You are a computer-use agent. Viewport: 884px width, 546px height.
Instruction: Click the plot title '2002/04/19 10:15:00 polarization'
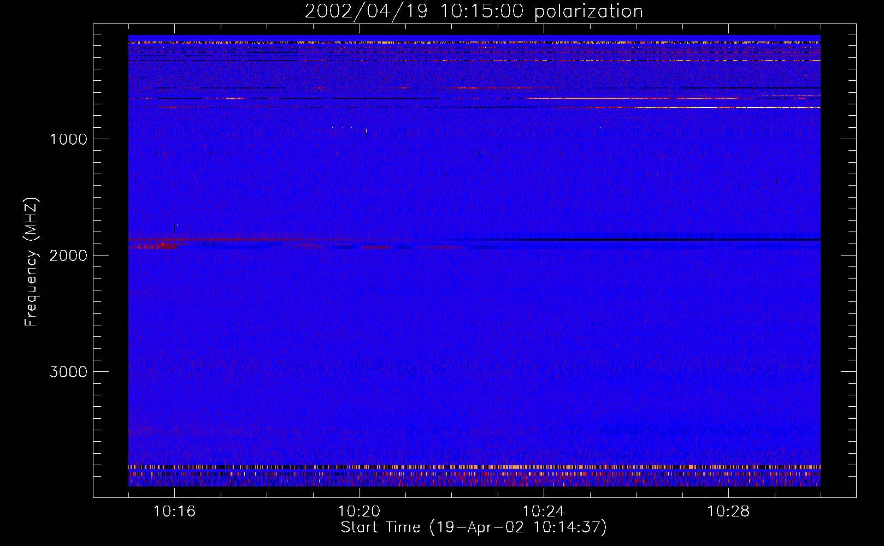pyautogui.click(x=474, y=11)
